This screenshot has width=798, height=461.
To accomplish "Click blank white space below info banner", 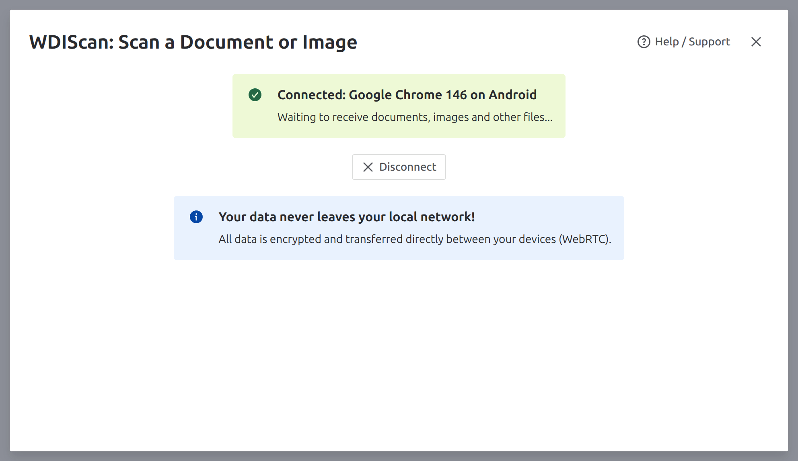I will tap(398, 353).
